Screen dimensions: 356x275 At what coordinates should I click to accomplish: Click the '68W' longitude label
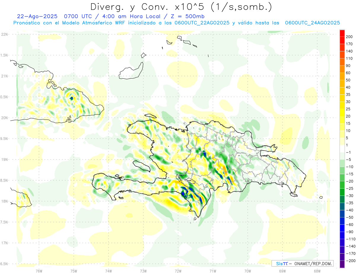pos(317,271)
